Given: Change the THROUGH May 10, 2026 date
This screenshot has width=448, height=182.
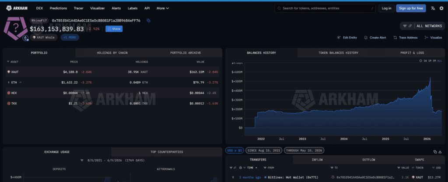Looking at the screenshot, I should 304,150.
